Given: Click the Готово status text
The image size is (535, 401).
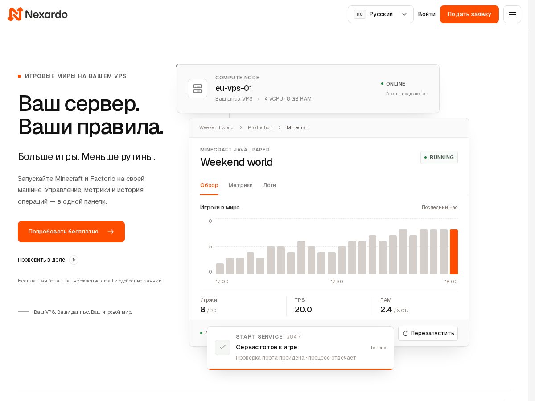Looking at the screenshot, I should [379, 348].
